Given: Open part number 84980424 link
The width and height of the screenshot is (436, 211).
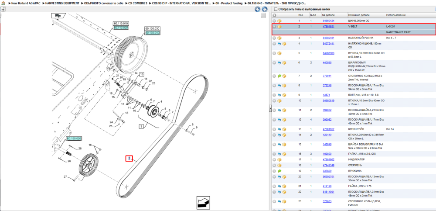Looking at the screenshot, I should tap(328, 21).
